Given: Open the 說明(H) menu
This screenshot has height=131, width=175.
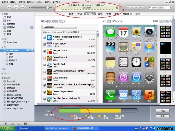Looking at the screenshot, I should 57,2.
